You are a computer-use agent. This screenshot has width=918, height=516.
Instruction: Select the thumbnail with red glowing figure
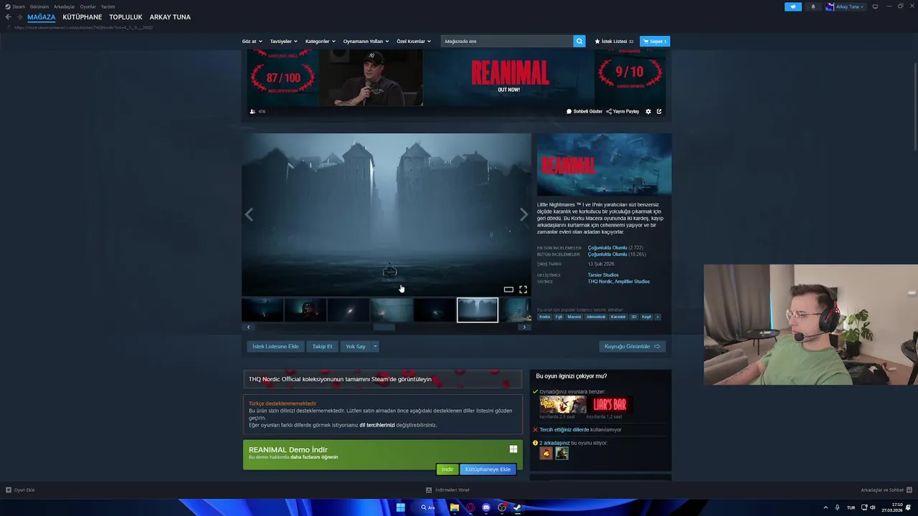pos(306,310)
